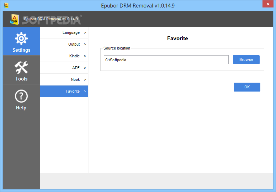Click the small app icon in the title bar
This screenshot has height=192, width=276.
[x=6, y=5]
